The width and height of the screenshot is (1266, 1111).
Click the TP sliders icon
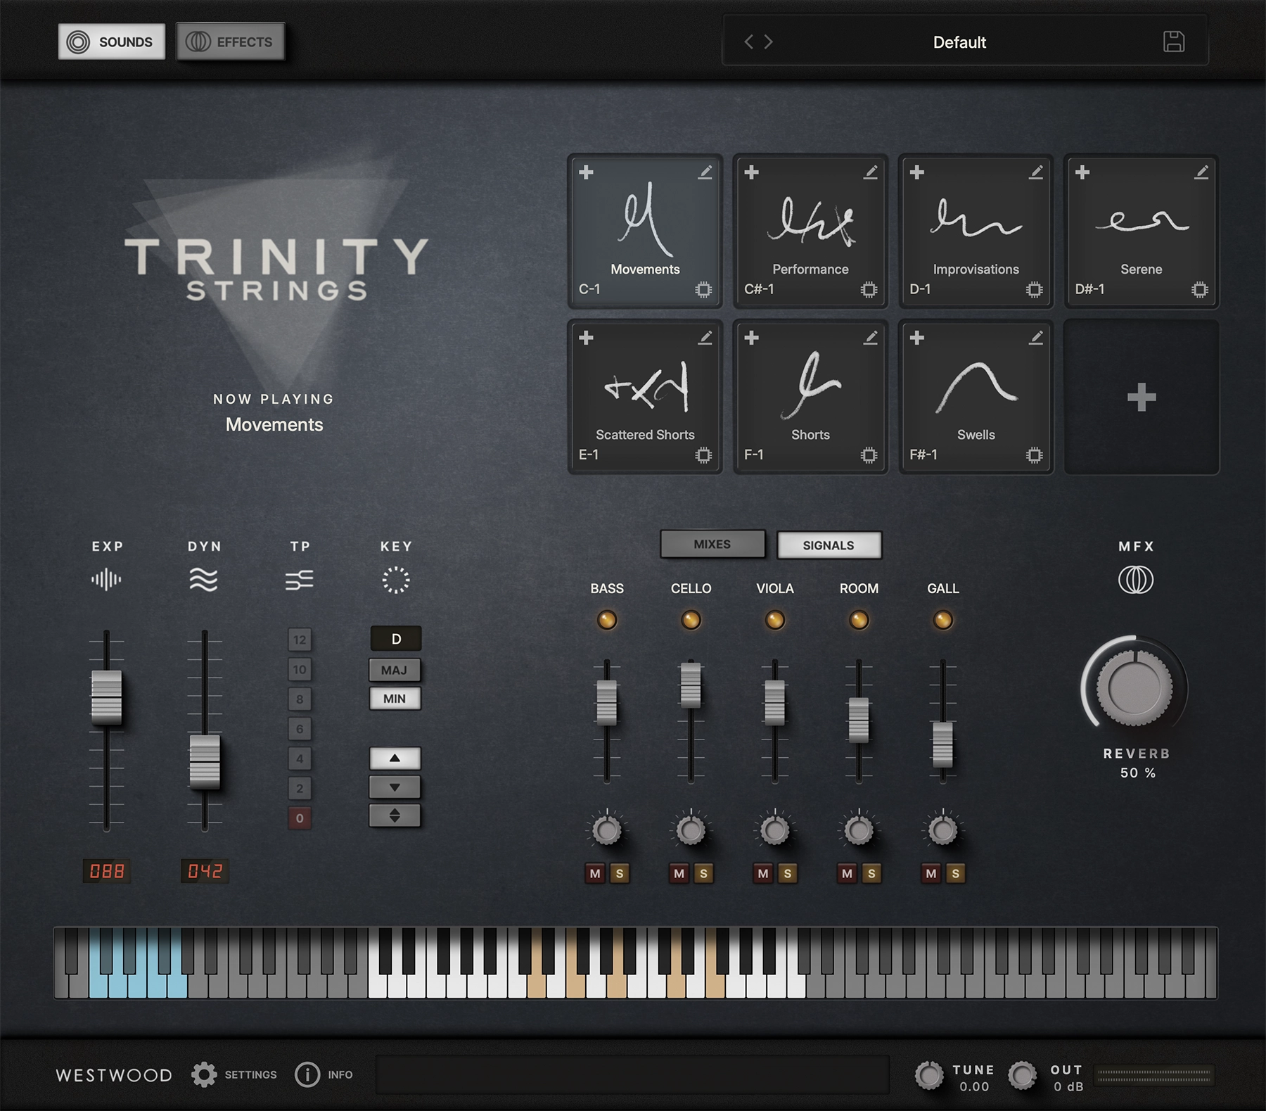300,580
